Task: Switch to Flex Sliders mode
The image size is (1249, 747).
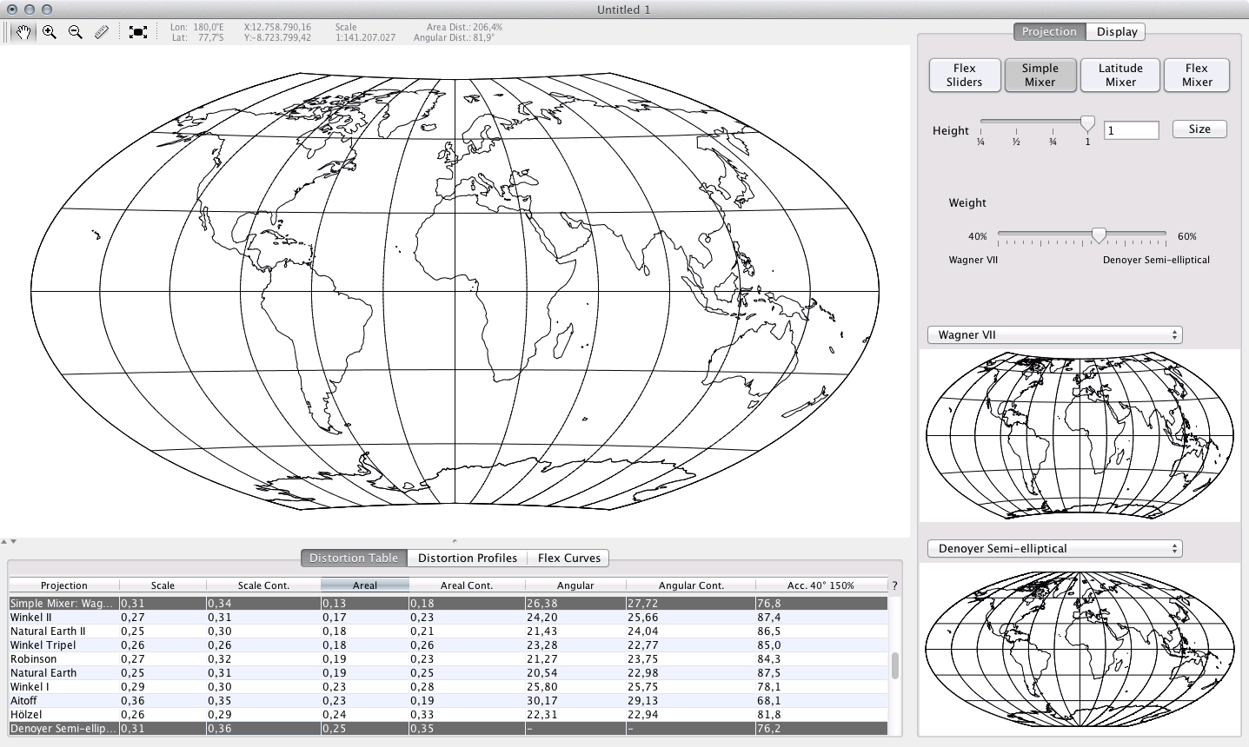Action: click(x=964, y=75)
